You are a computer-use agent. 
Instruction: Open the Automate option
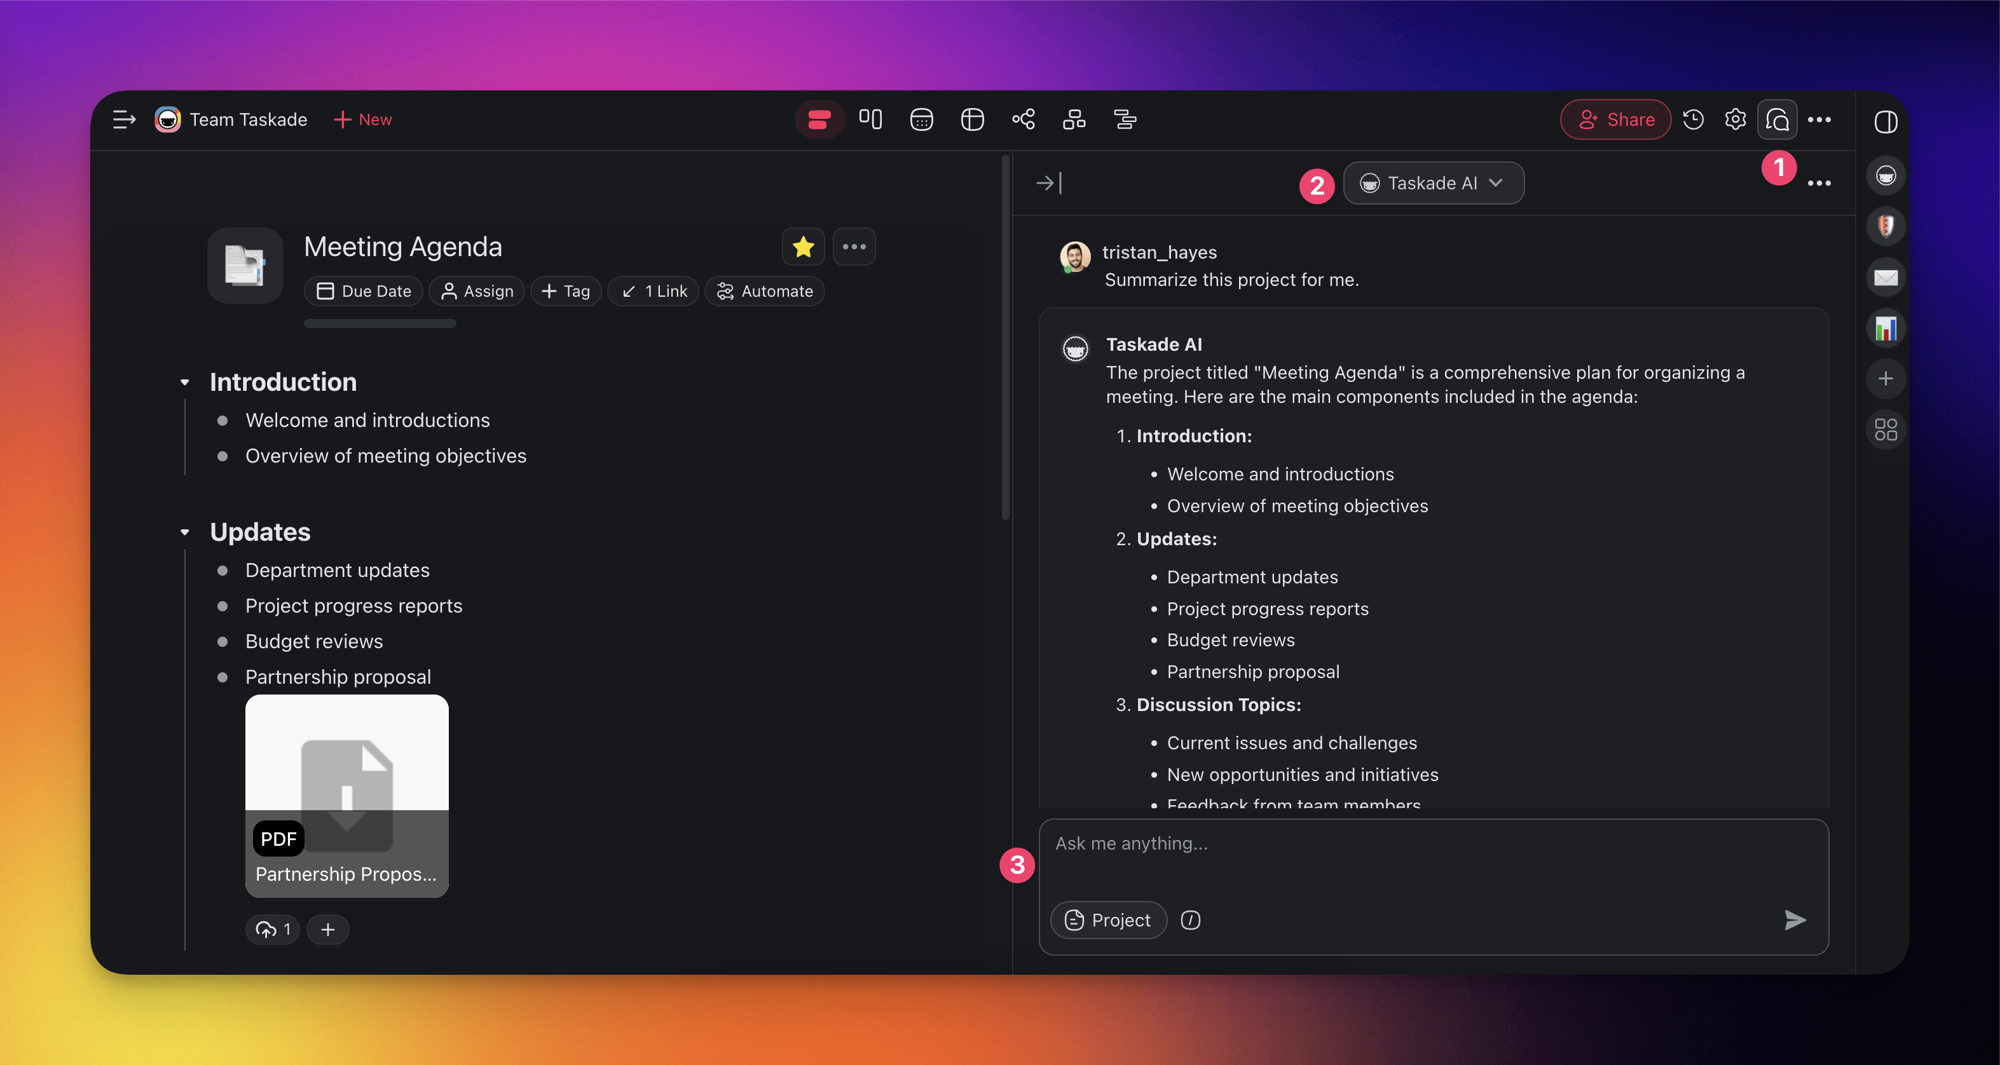765,291
